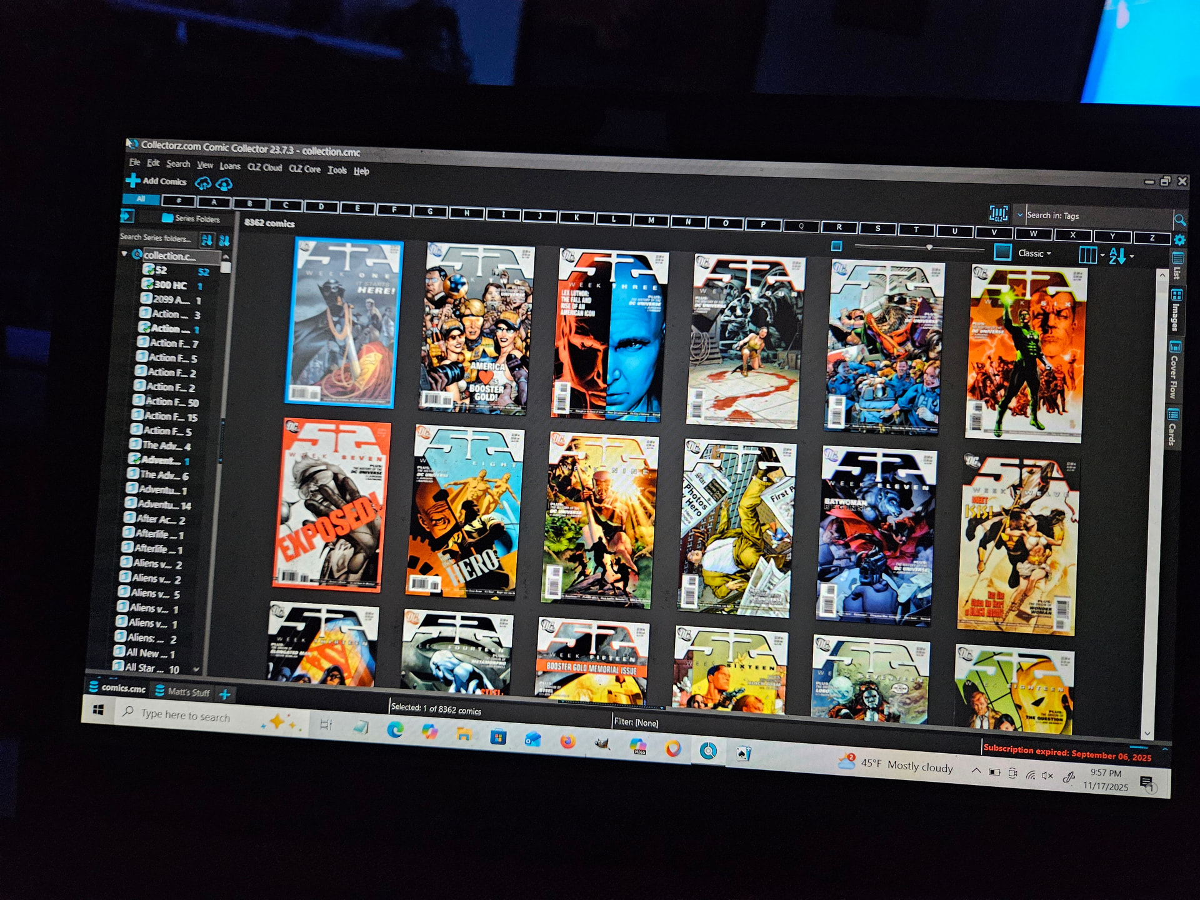The width and height of the screenshot is (1200, 900).
Task: Open the Classic layout dropdown
Action: [1034, 253]
